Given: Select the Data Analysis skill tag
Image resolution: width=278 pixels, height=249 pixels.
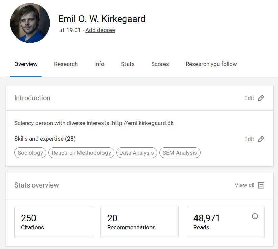Looking at the screenshot, I should click(137, 153).
